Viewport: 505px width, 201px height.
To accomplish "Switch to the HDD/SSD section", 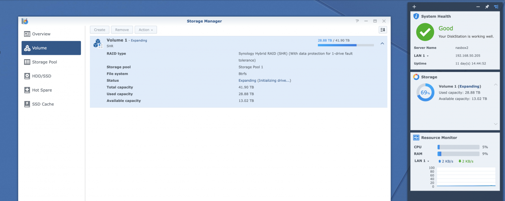I will click(x=51, y=76).
